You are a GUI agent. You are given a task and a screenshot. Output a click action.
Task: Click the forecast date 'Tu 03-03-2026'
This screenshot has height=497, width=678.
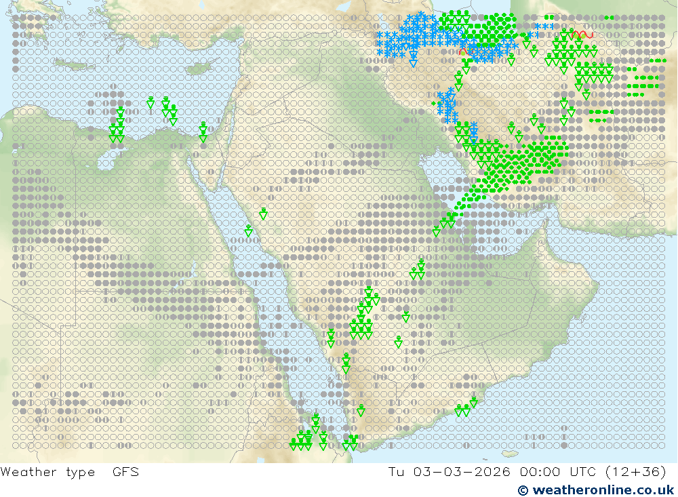click(449, 471)
